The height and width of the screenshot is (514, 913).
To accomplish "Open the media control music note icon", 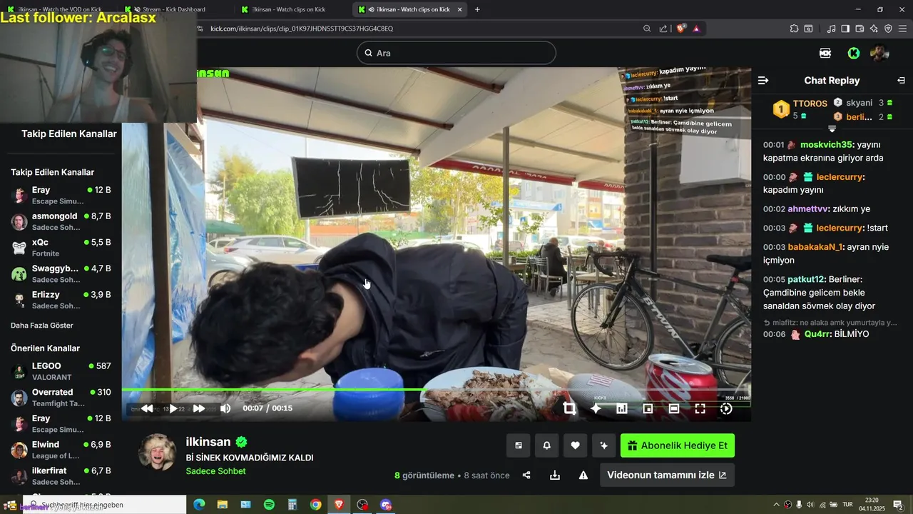I will [x=831, y=29].
